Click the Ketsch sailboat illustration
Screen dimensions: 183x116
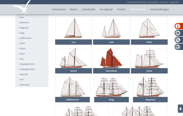coord(74,58)
